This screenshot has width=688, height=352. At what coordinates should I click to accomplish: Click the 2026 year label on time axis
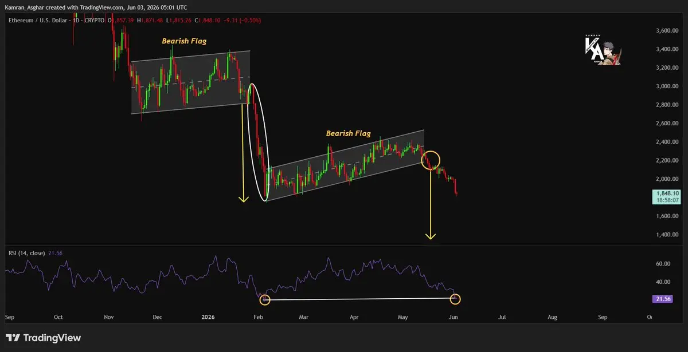[209, 317]
